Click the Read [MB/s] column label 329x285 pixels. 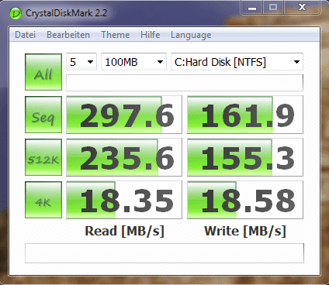(124, 231)
